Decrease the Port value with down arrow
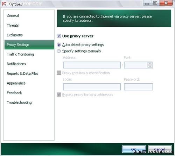Image resolution: width=175 pixels, height=156 pixels. click(x=150, y=66)
